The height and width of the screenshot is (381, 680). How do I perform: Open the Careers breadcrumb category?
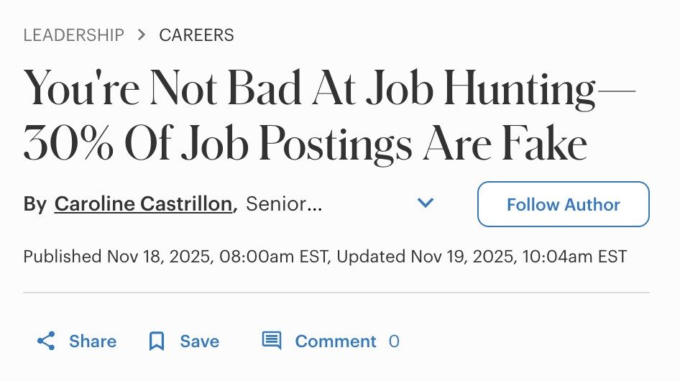tap(196, 35)
